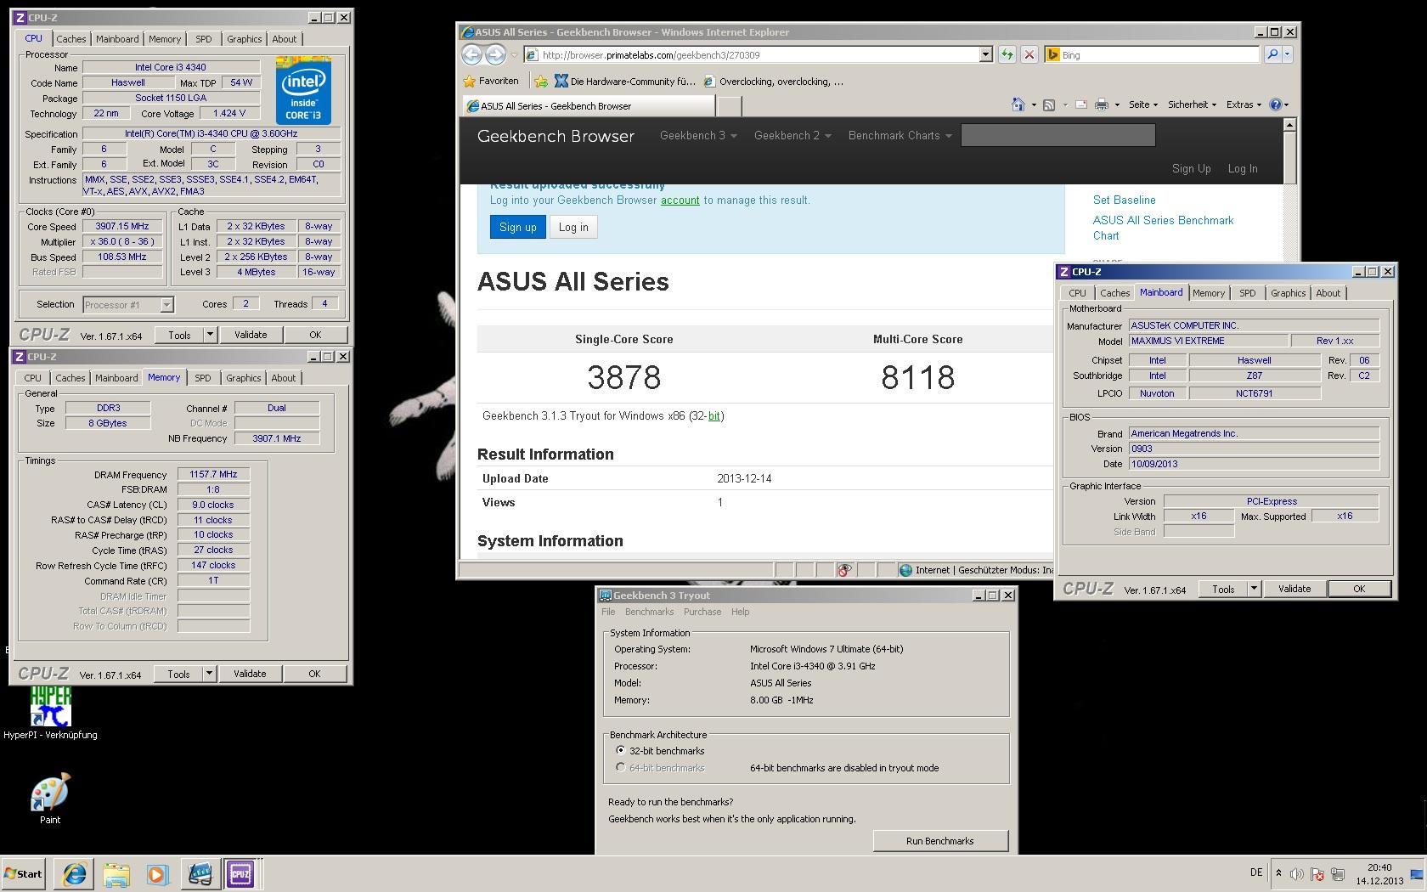The image size is (1427, 892).
Task: Click the Log in button on result page
Action: pyautogui.click(x=573, y=227)
